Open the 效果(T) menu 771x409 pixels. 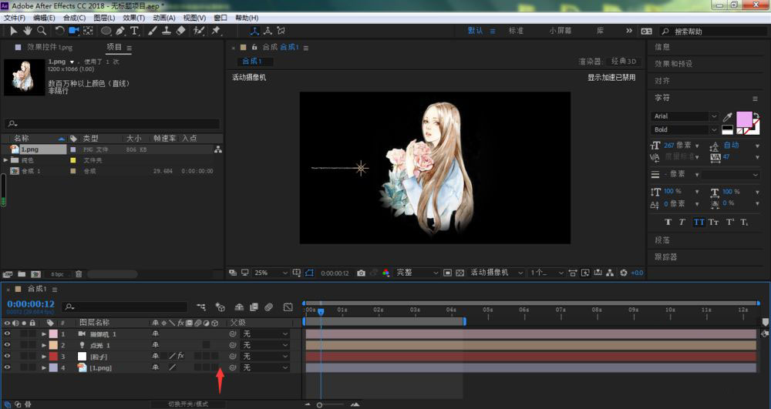[x=133, y=18]
